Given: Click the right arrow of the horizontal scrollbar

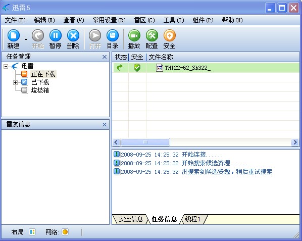Looking at the screenshot, I should pos(295,142).
